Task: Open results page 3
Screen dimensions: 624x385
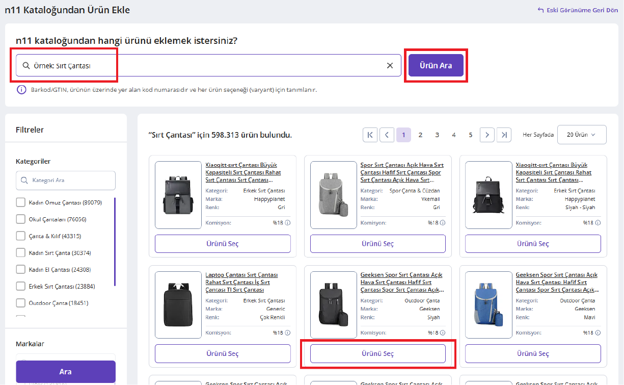Action: point(437,135)
